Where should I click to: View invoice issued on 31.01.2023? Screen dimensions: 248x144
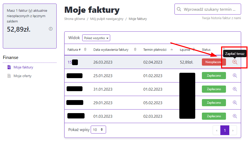235,89
